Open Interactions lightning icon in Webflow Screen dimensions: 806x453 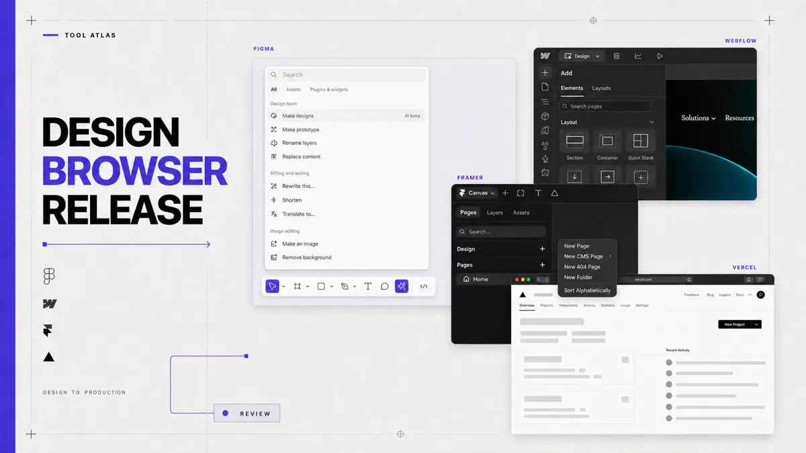point(545,158)
